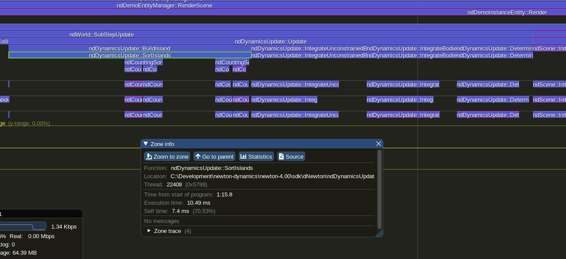Open Source for the SortIslands zone
Viewport: 566px width, 259px height.
(291, 156)
